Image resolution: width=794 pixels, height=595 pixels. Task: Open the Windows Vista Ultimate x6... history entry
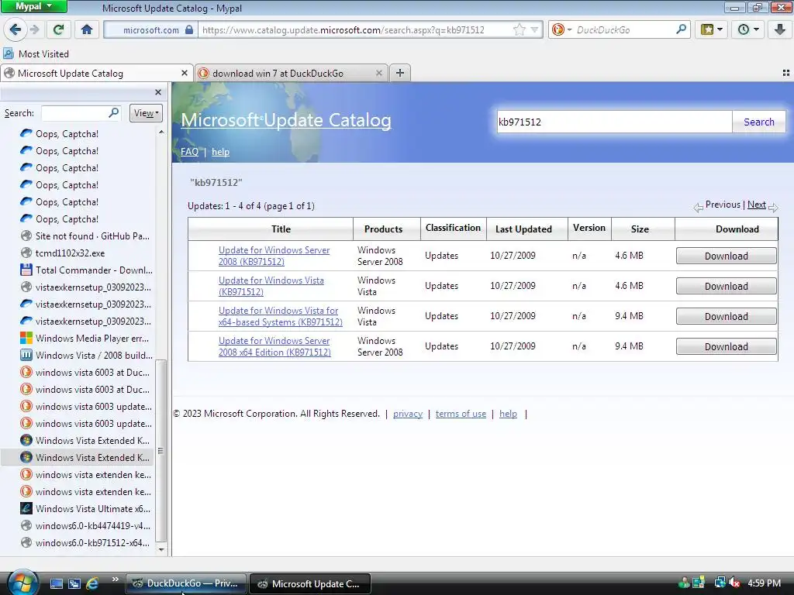click(85, 508)
